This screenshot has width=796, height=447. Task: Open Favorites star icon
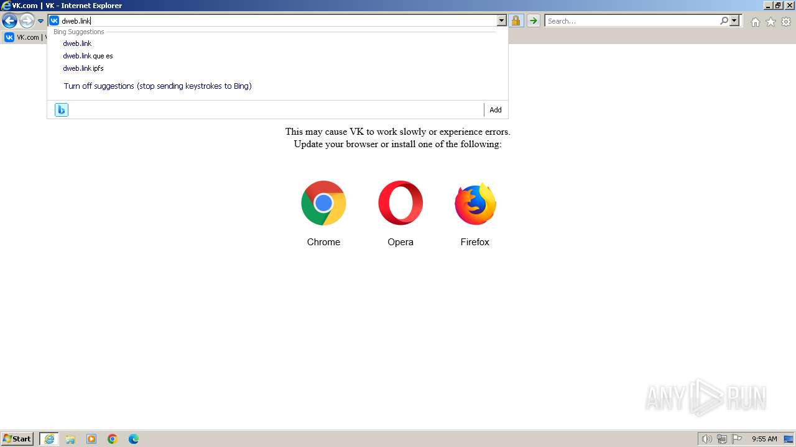tap(771, 22)
